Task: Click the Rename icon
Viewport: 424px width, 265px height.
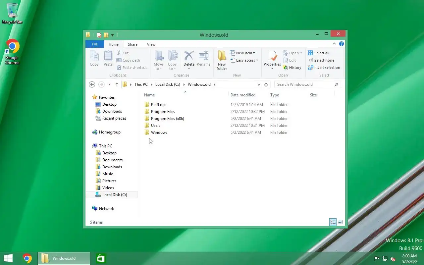Action: click(x=203, y=56)
